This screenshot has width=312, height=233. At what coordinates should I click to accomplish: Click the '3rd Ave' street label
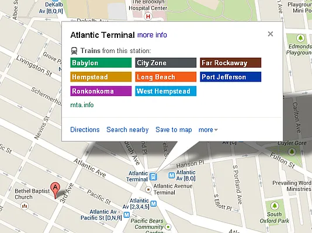67,193
